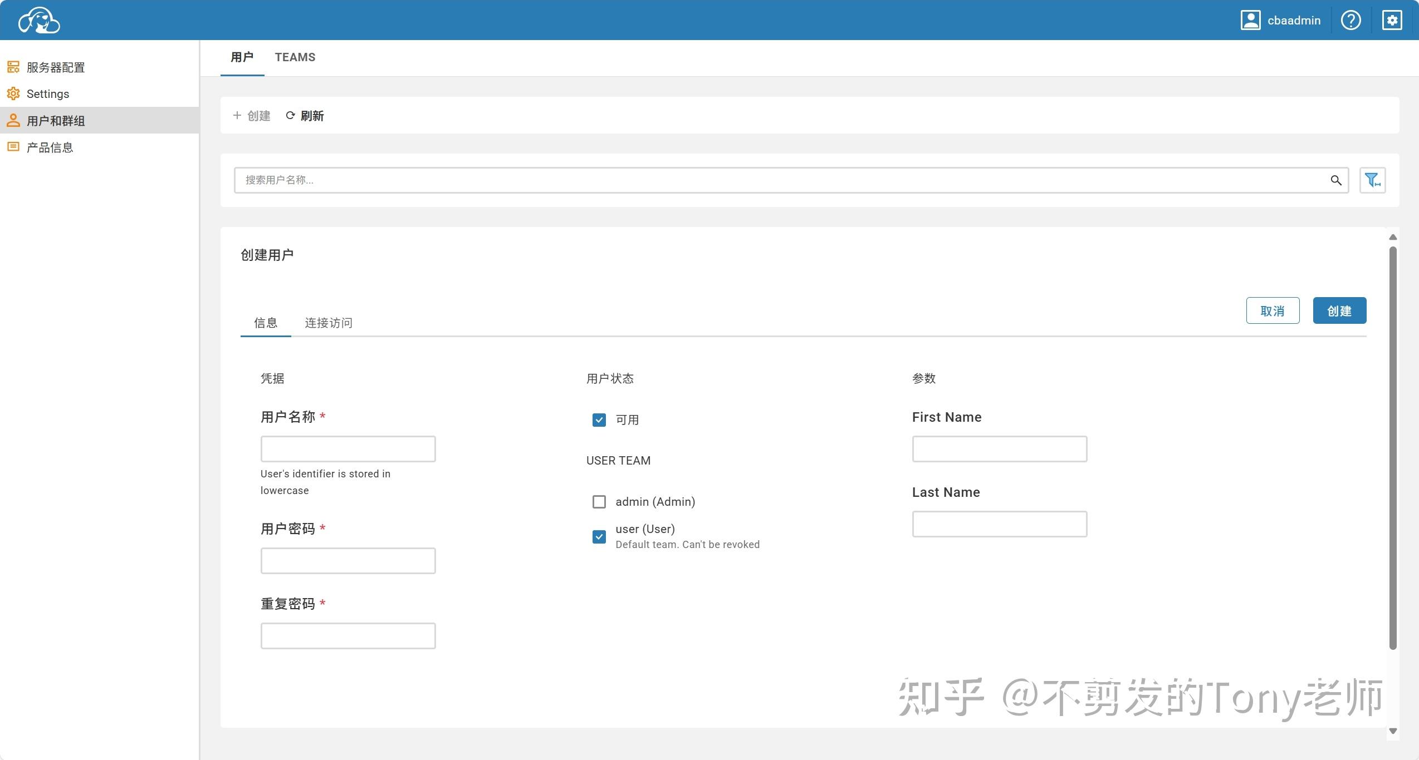Click the form's vertical scrollbar
The height and width of the screenshot is (760, 1419).
1393,448
